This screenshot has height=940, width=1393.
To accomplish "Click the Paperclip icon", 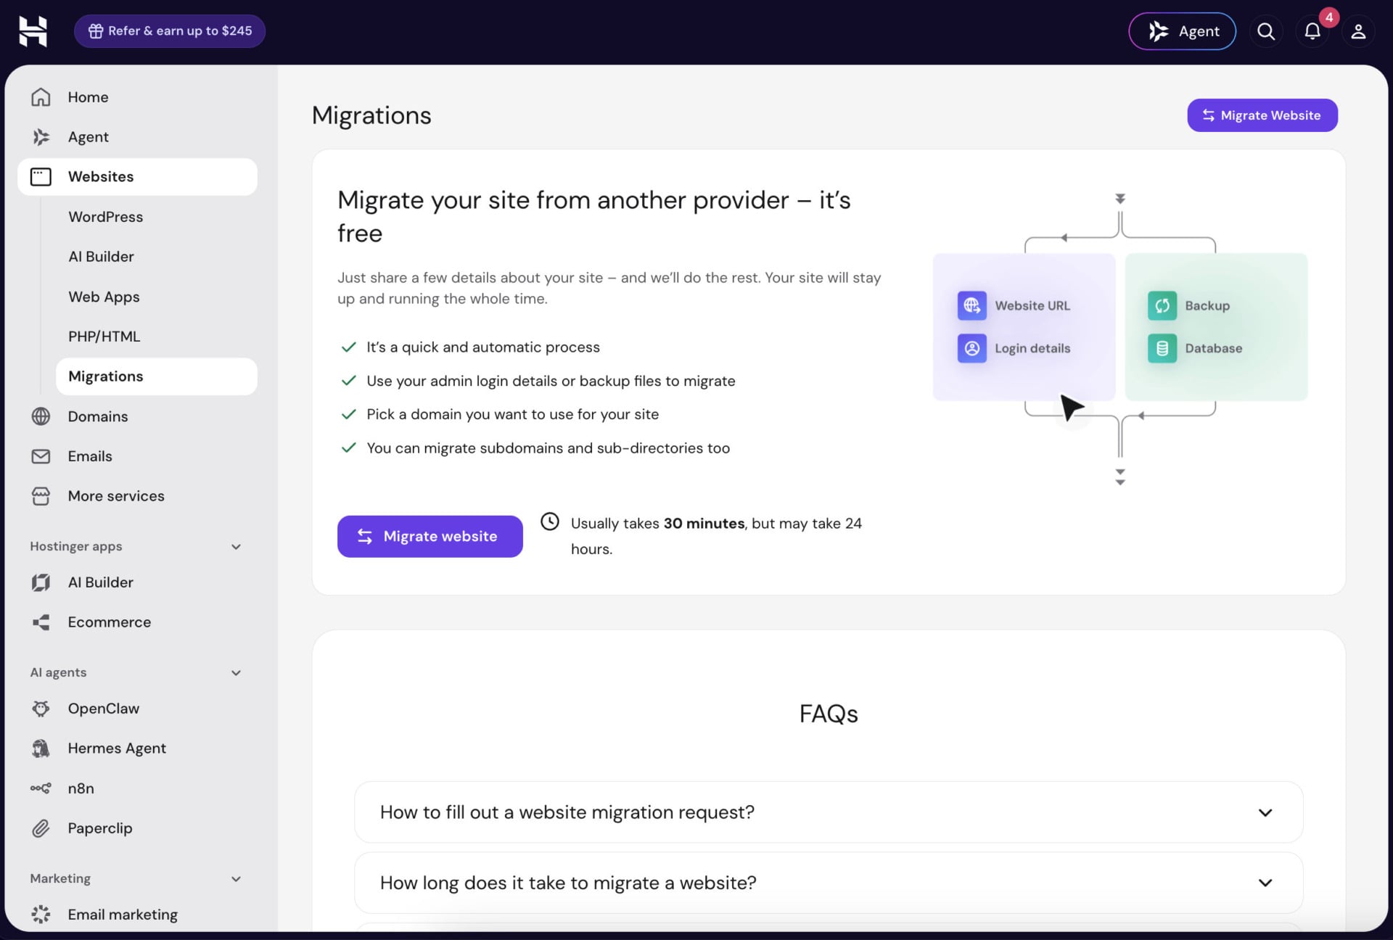I will pos(41,828).
